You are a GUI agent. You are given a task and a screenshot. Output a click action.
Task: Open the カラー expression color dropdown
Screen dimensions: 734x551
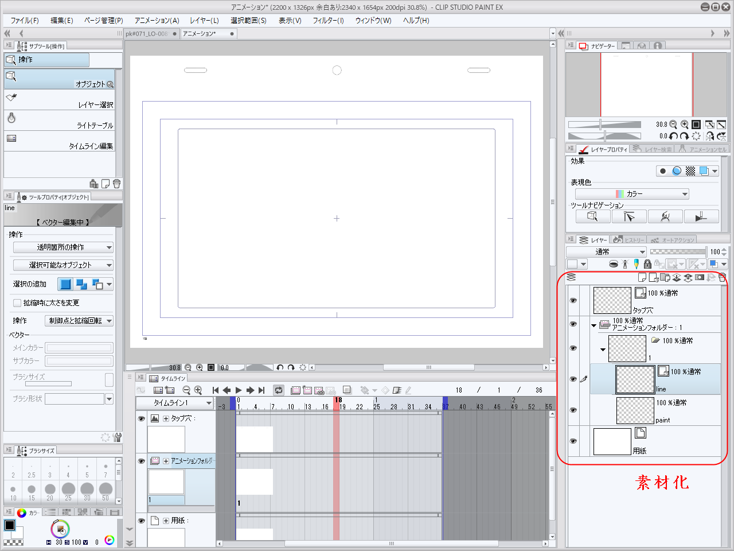[x=632, y=194]
